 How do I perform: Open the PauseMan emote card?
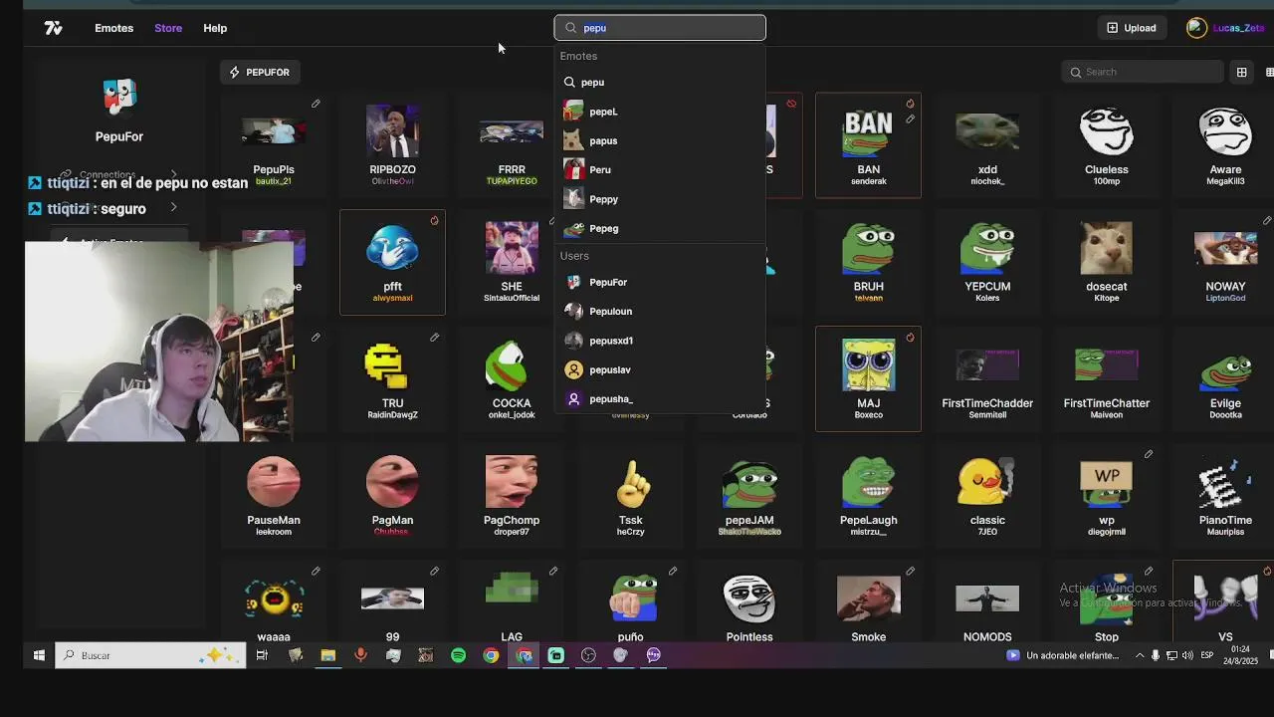click(x=274, y=496)
